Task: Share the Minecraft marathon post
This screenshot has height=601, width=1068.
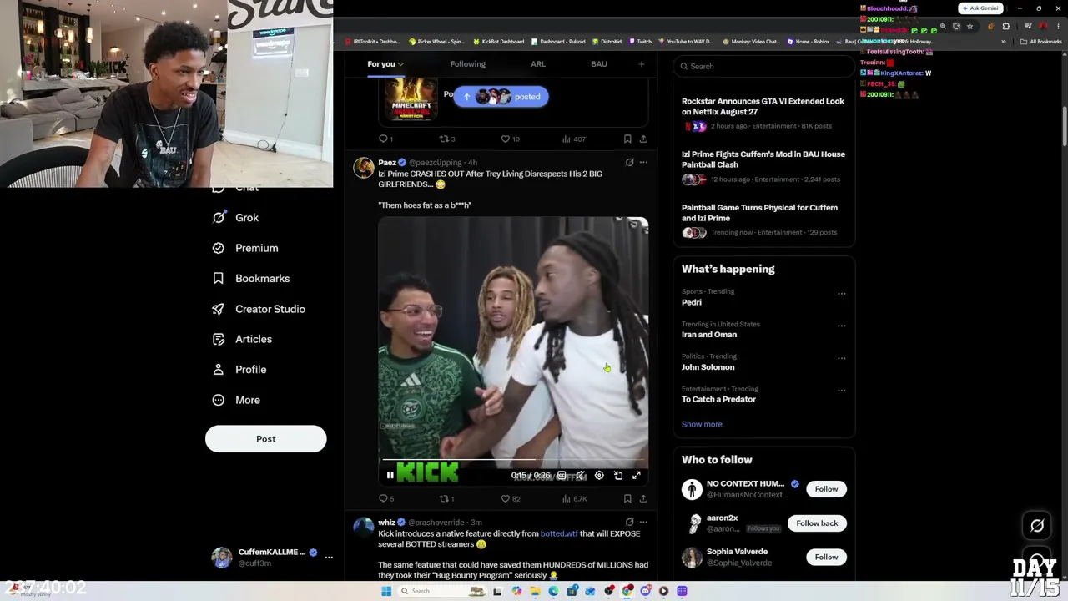Action: click(x=643, y=139)
